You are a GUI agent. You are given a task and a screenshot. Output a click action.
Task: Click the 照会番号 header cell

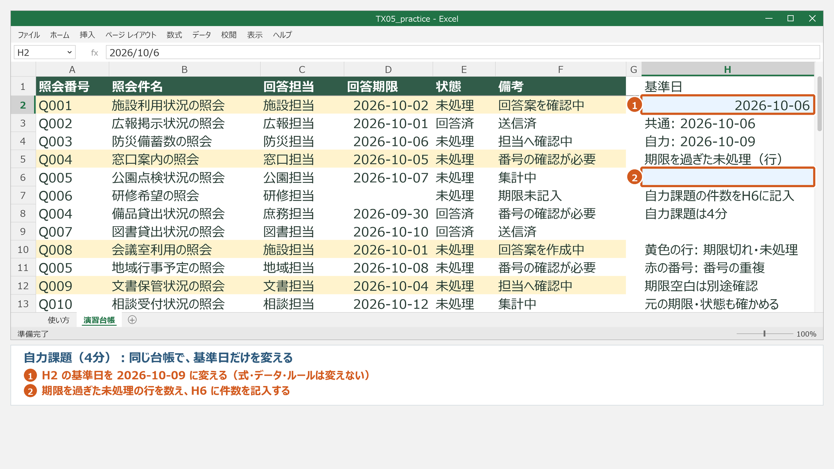(x=72, y=86)
